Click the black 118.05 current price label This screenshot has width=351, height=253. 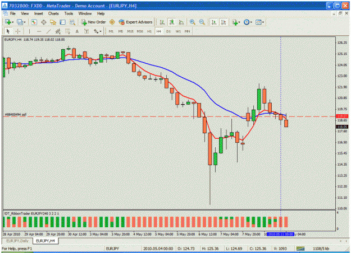pos(342,127)
